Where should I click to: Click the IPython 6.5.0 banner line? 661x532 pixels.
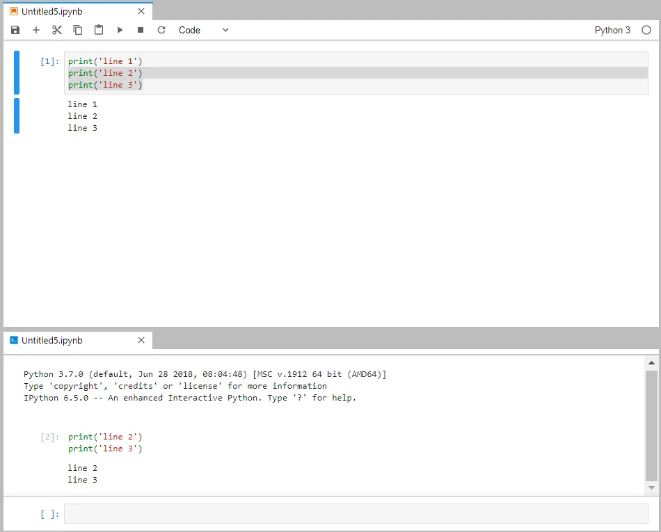click(190, 398)
